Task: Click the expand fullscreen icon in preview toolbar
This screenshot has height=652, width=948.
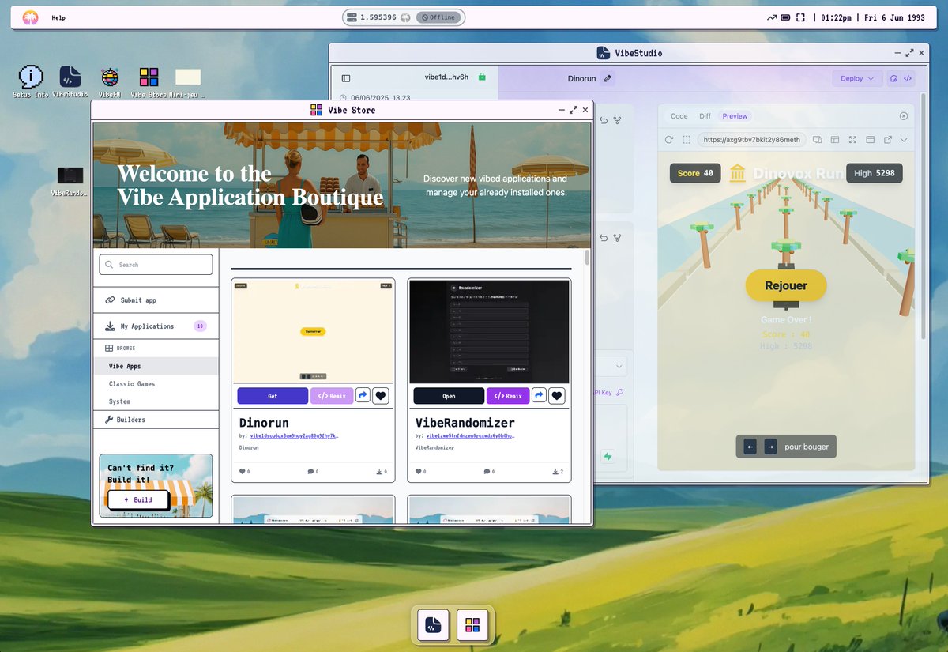Action: (852, 140)
